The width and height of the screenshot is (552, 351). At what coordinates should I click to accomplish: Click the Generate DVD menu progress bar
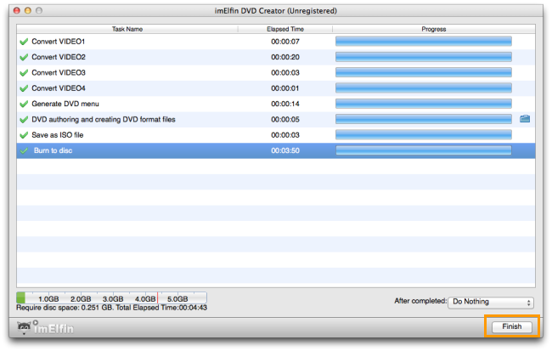pyautogui.click(x=424, y=104)
